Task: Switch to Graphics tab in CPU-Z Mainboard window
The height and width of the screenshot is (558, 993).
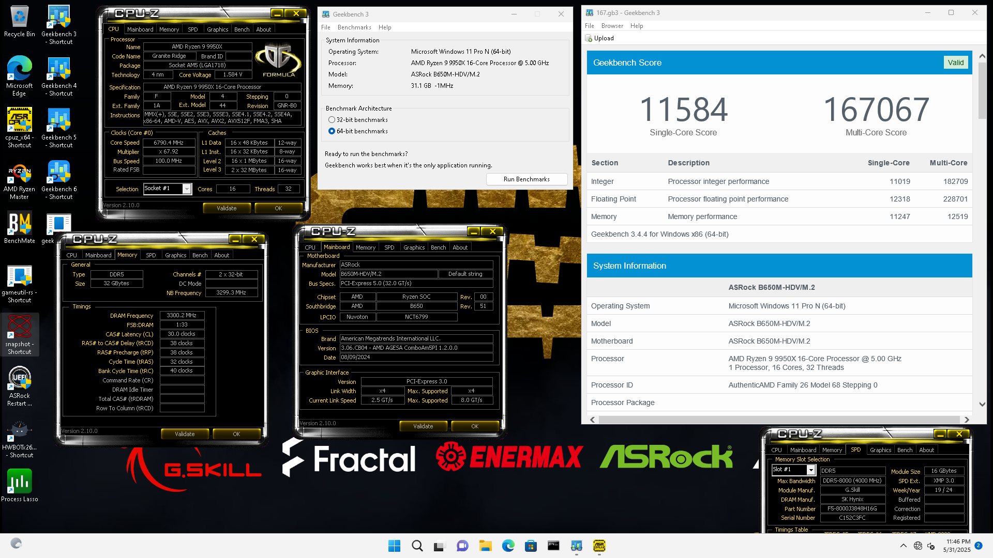Action: (x=414, y=247)
